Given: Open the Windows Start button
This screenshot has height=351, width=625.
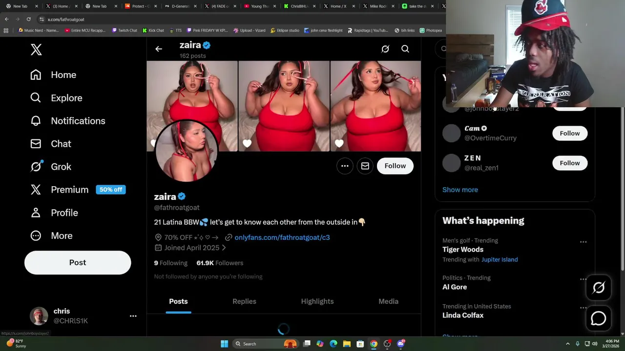Looking at the screenshot, I should click(224, 344).
